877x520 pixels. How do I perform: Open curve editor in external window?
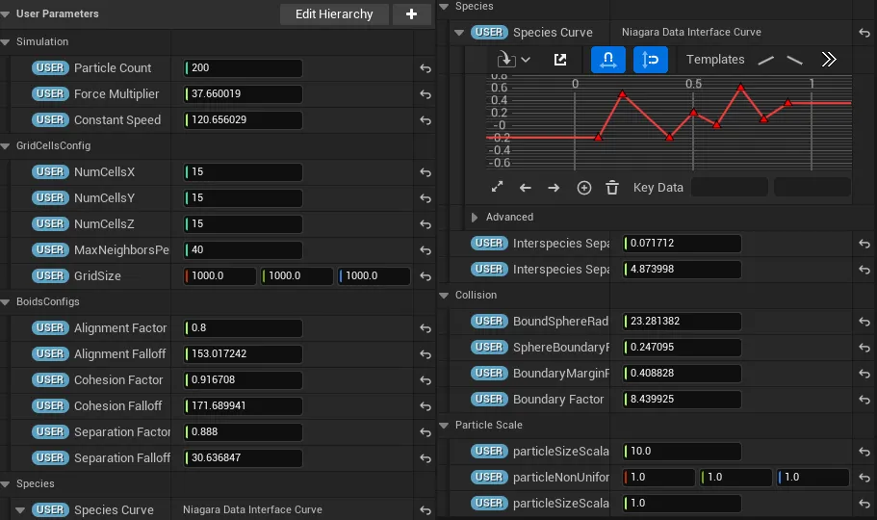click(560, 60)
